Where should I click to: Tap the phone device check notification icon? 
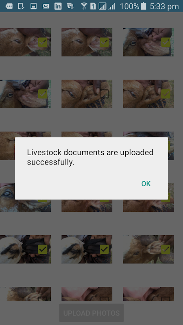21,6
